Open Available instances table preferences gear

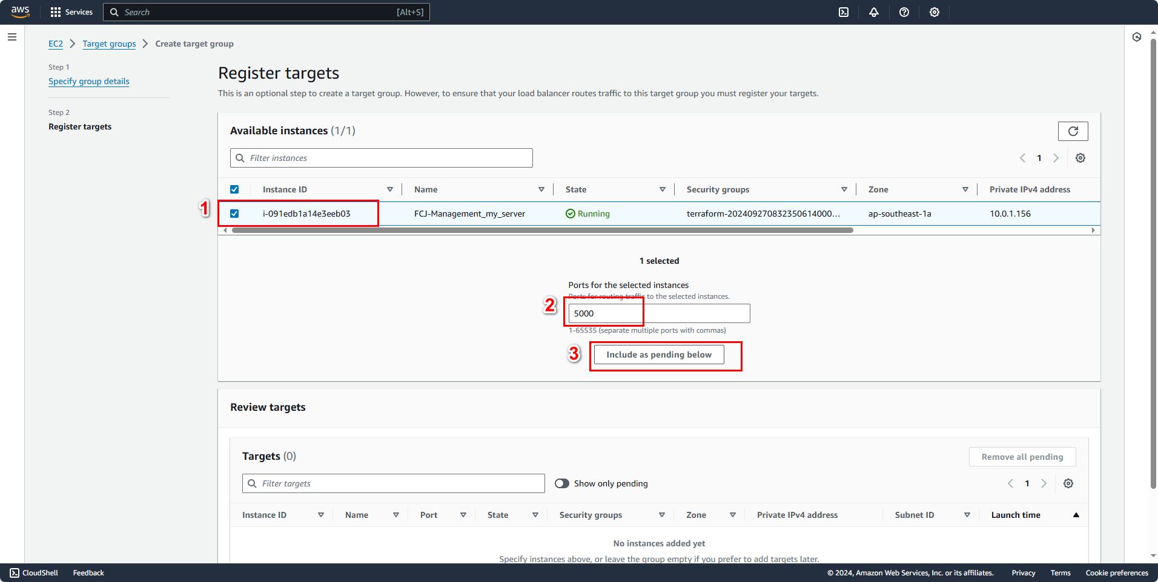(x=1080, y=157)
